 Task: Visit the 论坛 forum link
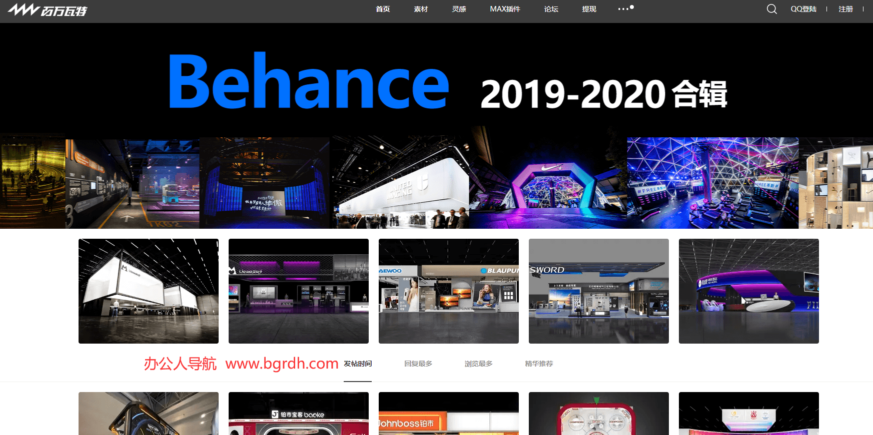coord(551,9)
